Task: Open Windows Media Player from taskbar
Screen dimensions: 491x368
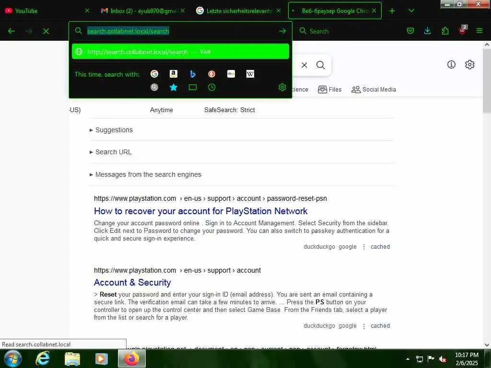Action: (x=101, y=358)
